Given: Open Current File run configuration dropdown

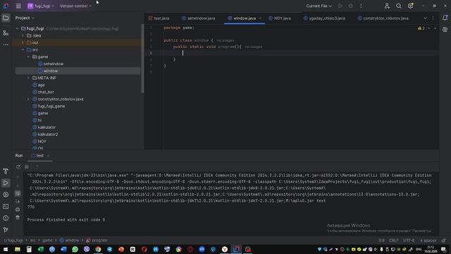Looking at the screenshot, I should 319,6.
